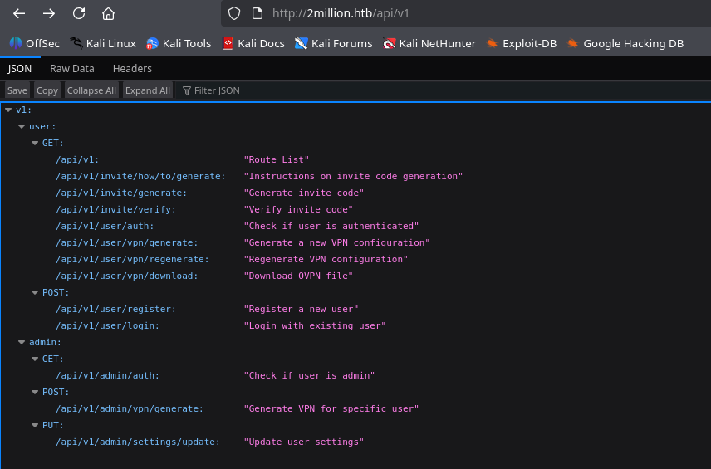
Task: Collapse the user node
Action: pyautogui.click(x=22, y=126)
